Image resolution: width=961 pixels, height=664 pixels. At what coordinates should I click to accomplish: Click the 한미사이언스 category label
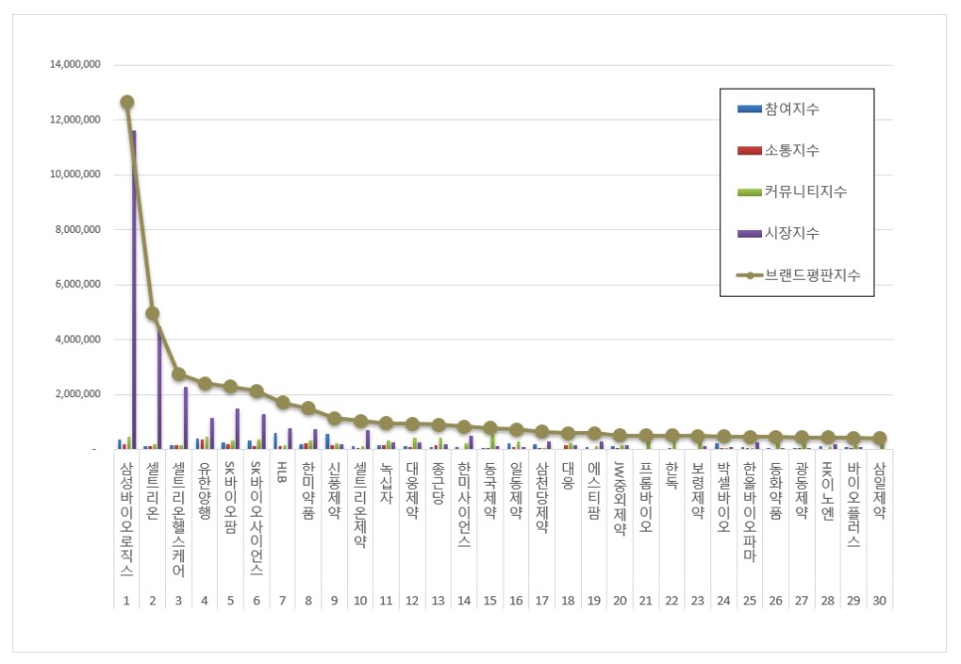tap(464, 508)
